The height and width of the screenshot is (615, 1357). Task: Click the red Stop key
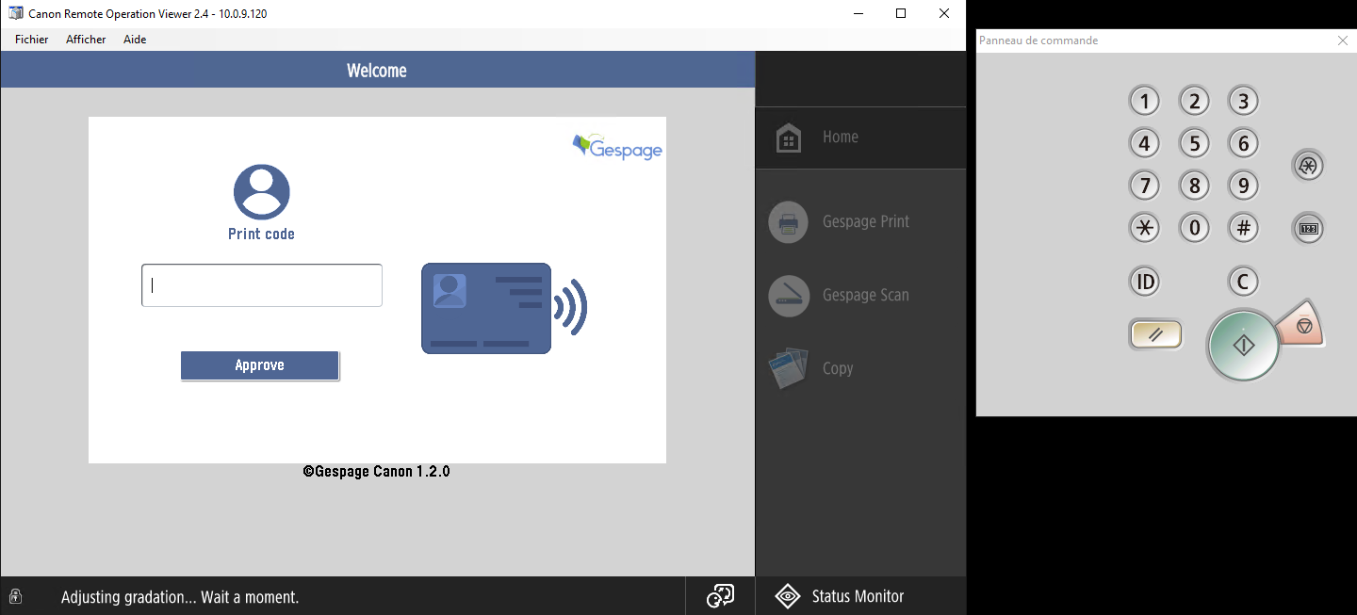point(1303,326)
